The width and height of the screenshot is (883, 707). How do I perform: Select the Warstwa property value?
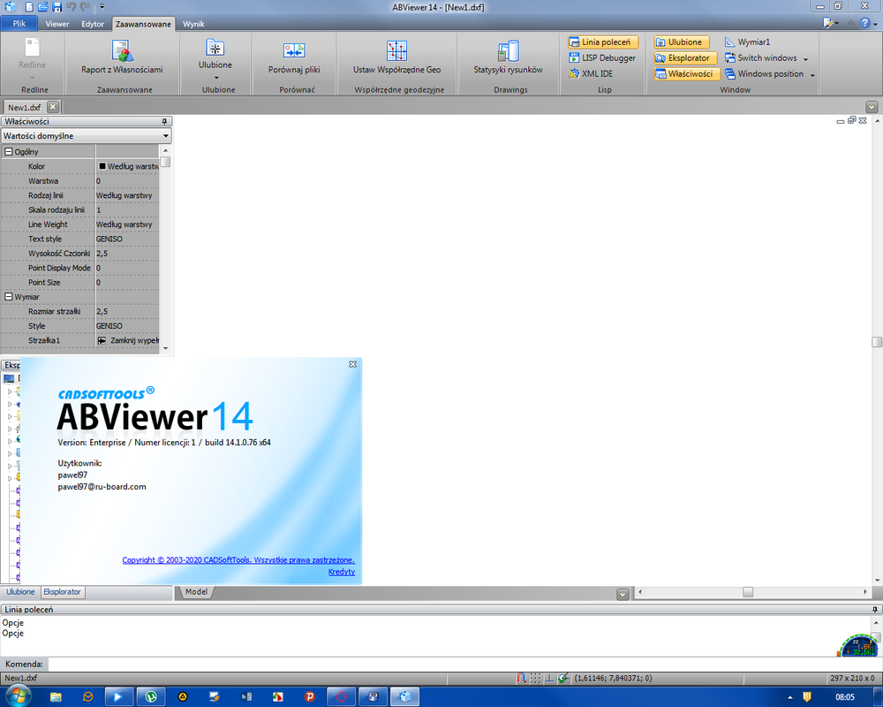128,181
